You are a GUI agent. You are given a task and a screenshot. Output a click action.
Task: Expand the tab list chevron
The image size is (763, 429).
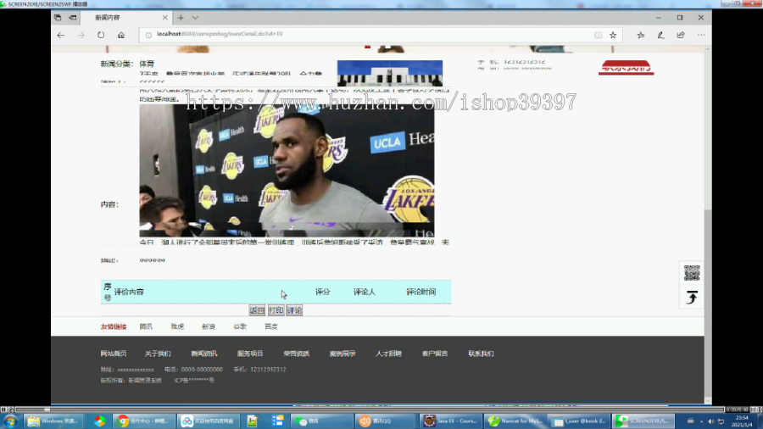pos(195,18)
